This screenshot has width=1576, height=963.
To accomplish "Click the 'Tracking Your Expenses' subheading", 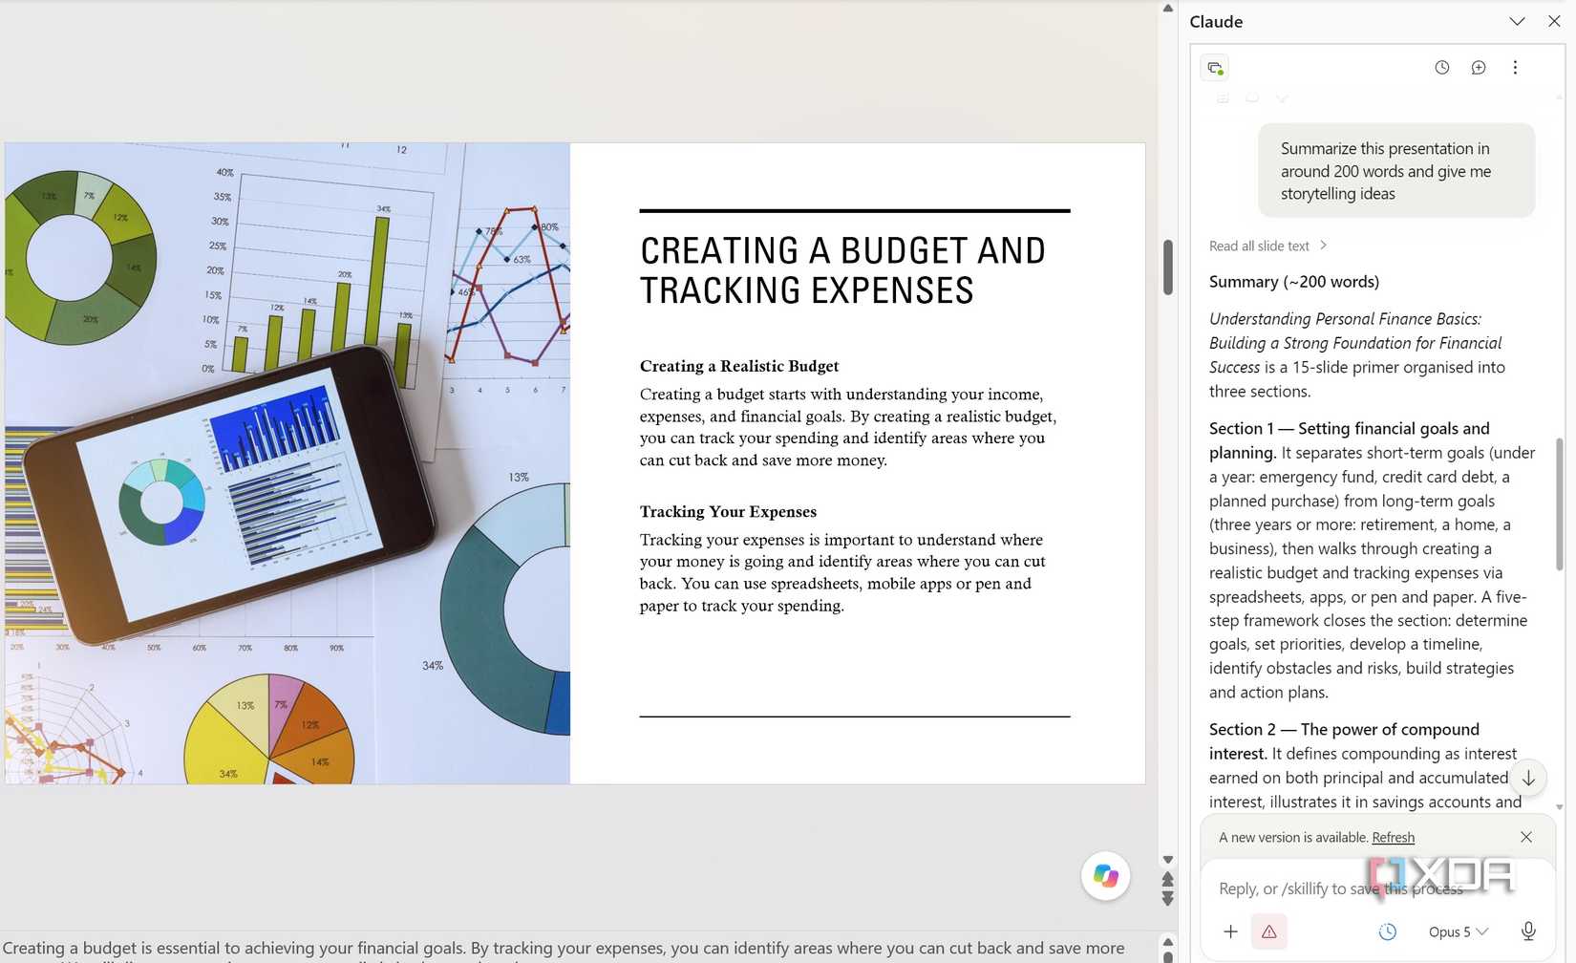I will (x=728, y=512).
